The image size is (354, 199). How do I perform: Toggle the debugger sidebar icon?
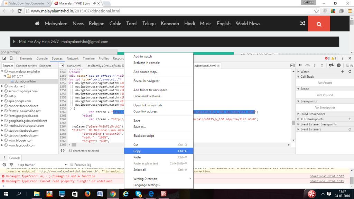292,65
